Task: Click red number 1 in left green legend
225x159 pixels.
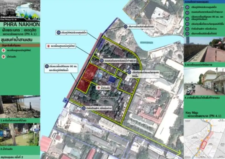Action: pos(4,51)
